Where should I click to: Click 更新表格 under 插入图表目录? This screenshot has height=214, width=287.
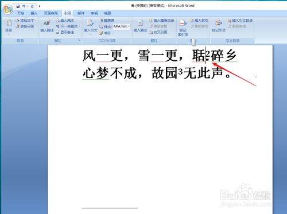click(x=158, y=26)
